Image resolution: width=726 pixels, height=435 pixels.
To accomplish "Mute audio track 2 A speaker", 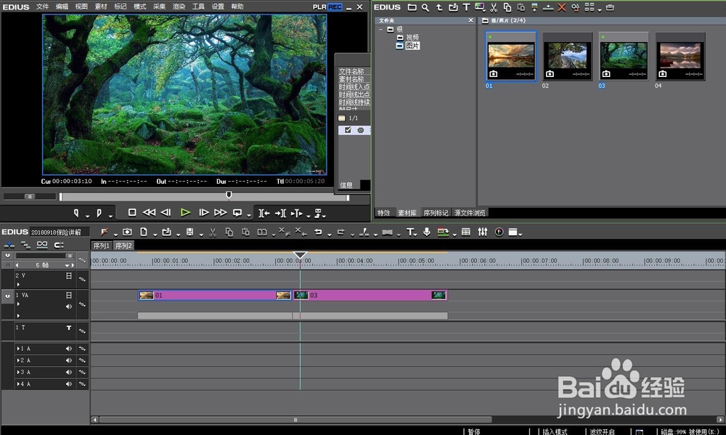I will coord(69,360).
